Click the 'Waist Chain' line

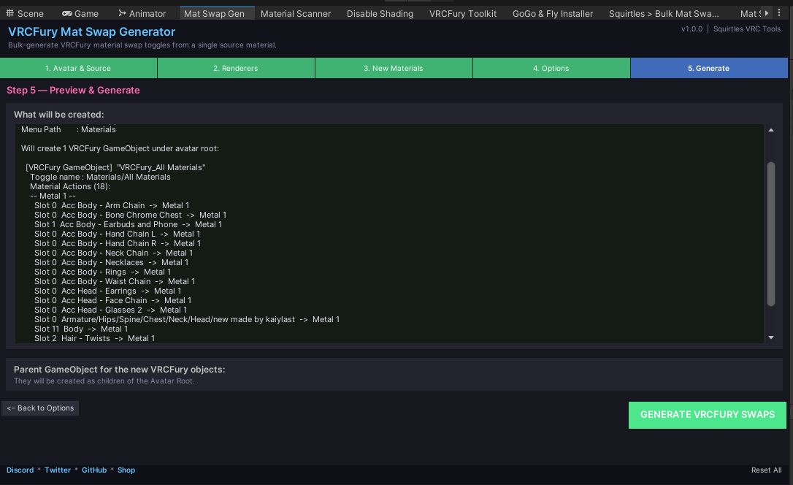115,282
